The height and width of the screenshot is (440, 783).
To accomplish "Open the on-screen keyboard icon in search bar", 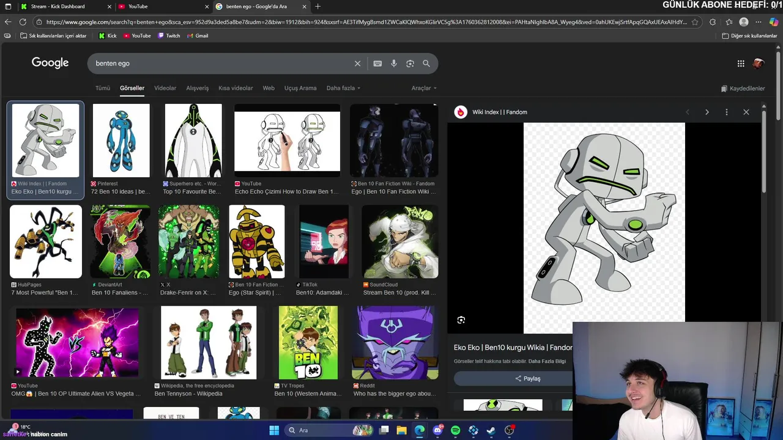I will [x=377, y=64].
